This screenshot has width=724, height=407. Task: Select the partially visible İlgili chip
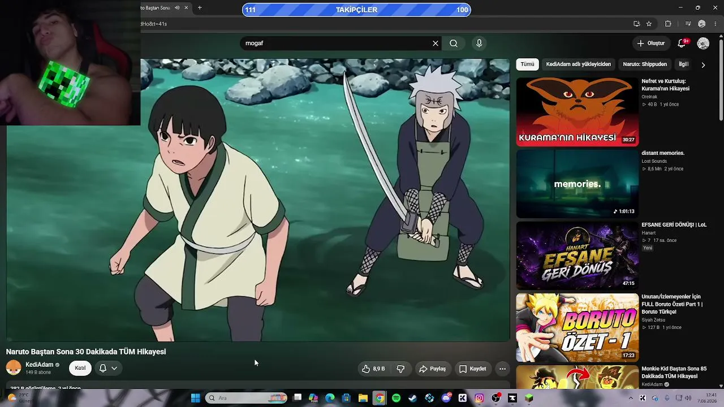(x=683, y=64)
